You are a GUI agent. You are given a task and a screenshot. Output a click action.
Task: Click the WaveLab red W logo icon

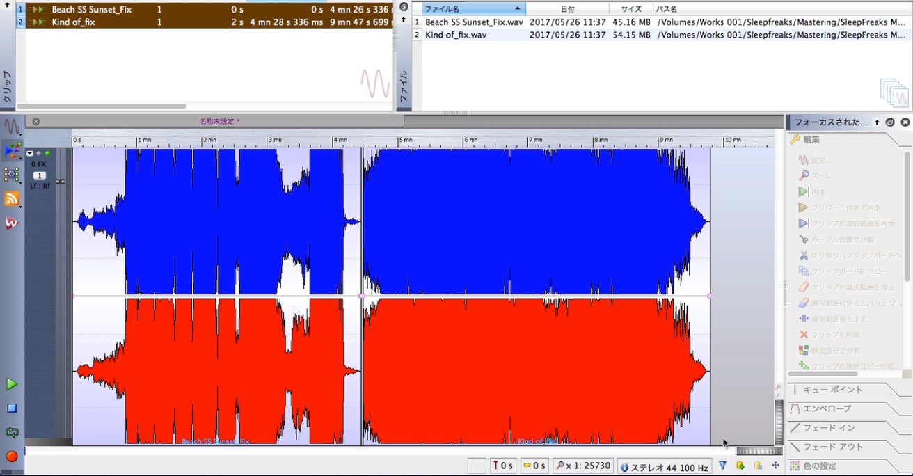coord(12,223)
